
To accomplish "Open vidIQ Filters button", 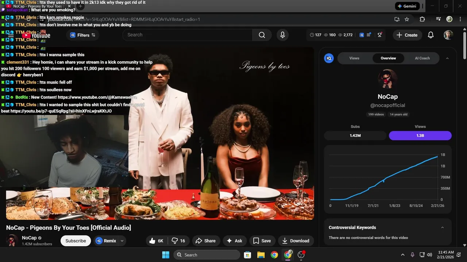I will pos(82,35).
